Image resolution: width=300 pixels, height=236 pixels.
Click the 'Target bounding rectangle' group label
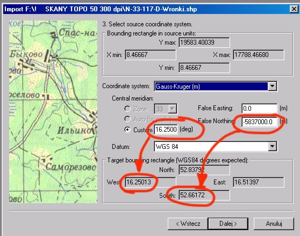tap(177, 160)
